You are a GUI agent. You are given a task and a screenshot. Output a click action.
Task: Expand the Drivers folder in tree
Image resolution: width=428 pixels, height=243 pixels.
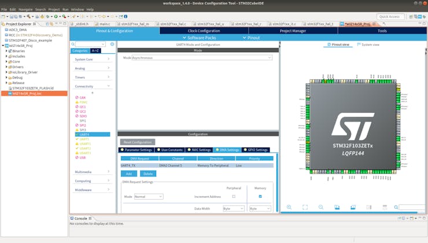click(x=6, y=67)
